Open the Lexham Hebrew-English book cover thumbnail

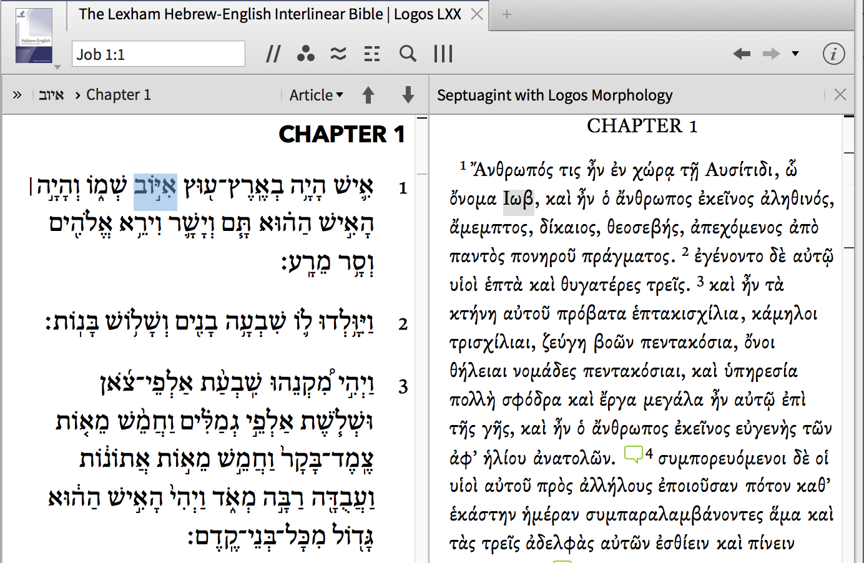pyautogui.click(x=34, y=36)
